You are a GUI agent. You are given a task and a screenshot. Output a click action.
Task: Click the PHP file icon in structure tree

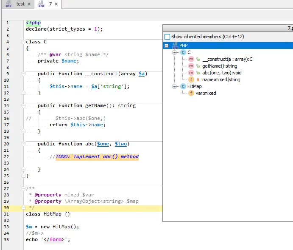[x=175, y=45]
